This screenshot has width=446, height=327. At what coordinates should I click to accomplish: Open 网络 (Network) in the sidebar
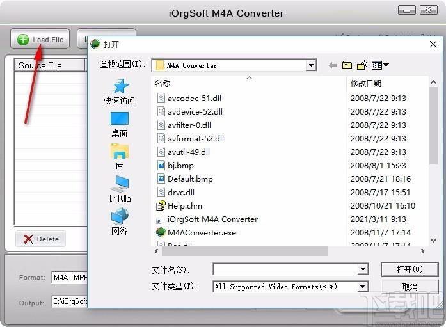pos(120,221)
